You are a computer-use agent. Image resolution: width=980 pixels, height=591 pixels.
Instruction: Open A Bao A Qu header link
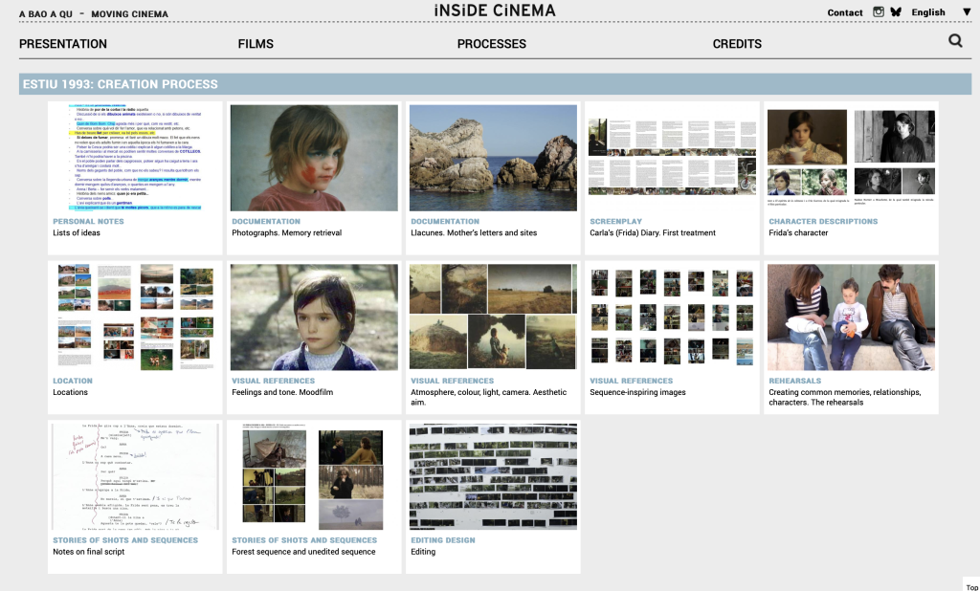(x=44, y=14)
